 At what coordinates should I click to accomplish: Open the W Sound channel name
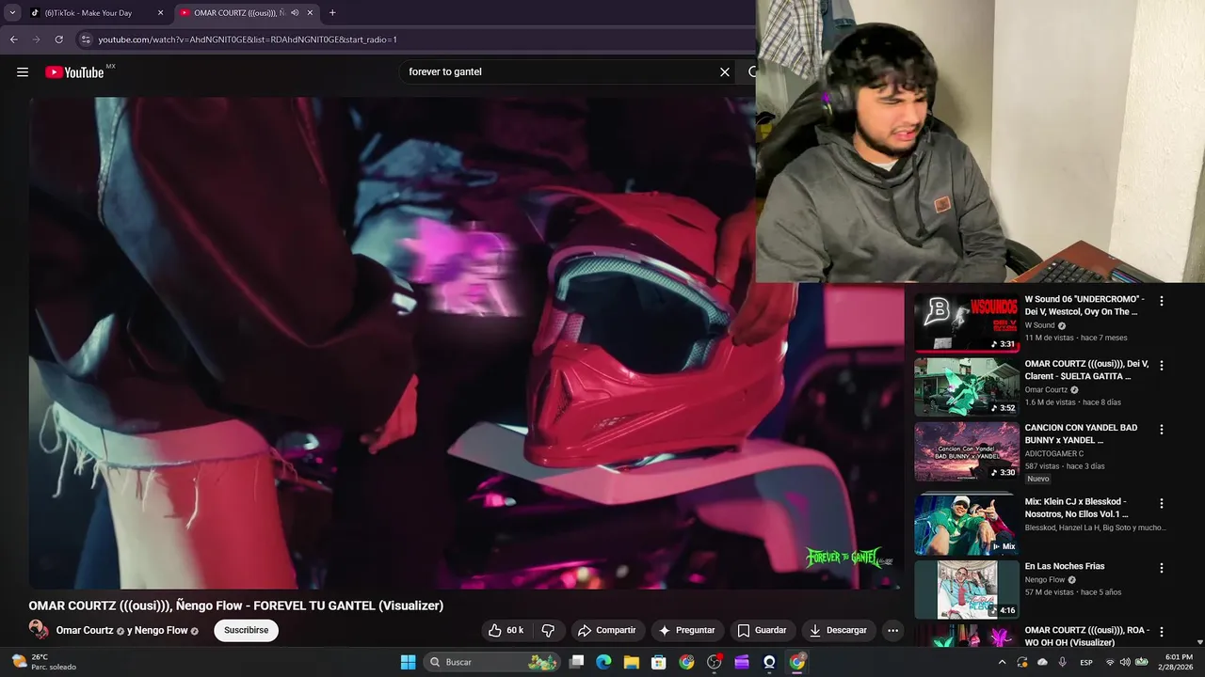tap(1039, 325)
